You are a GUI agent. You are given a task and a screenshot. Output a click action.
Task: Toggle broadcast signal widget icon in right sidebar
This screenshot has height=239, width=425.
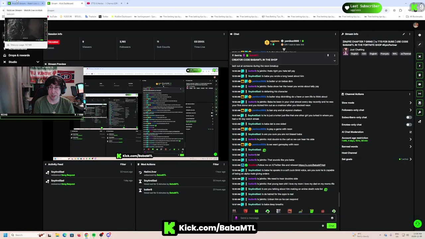[420, 94]
